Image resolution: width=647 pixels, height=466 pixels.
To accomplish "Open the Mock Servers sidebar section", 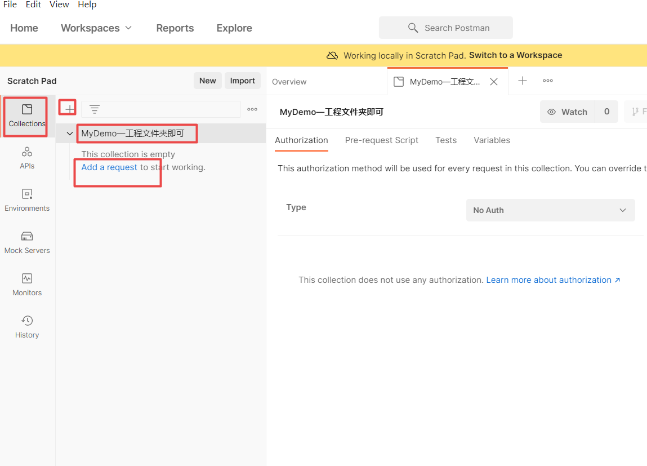I will [27, 243].
